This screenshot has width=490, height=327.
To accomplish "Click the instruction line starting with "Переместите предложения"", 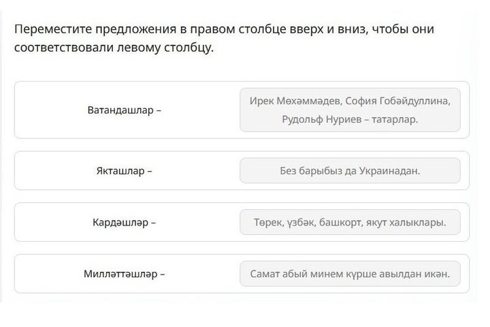I will click(x=223, y=30).
